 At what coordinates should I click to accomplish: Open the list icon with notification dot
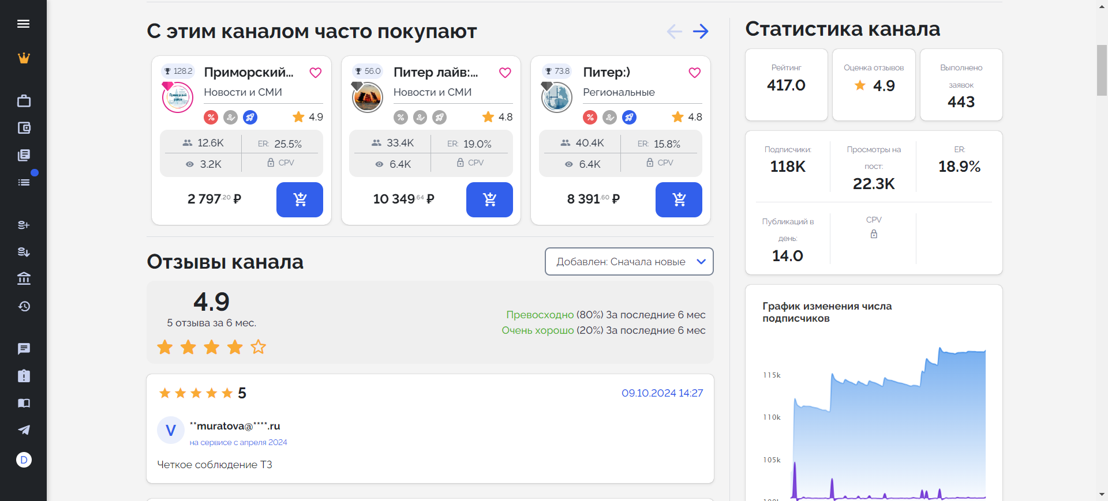24,182
